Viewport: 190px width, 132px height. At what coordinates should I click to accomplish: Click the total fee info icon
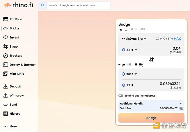(x=181, y=108)
